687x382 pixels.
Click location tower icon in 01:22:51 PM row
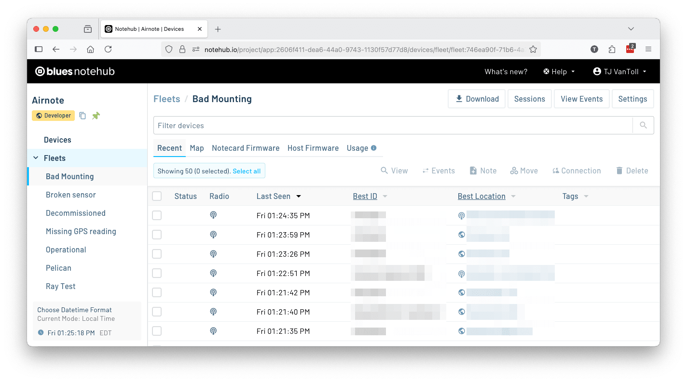pyautogui.click(x=462, y=274)
